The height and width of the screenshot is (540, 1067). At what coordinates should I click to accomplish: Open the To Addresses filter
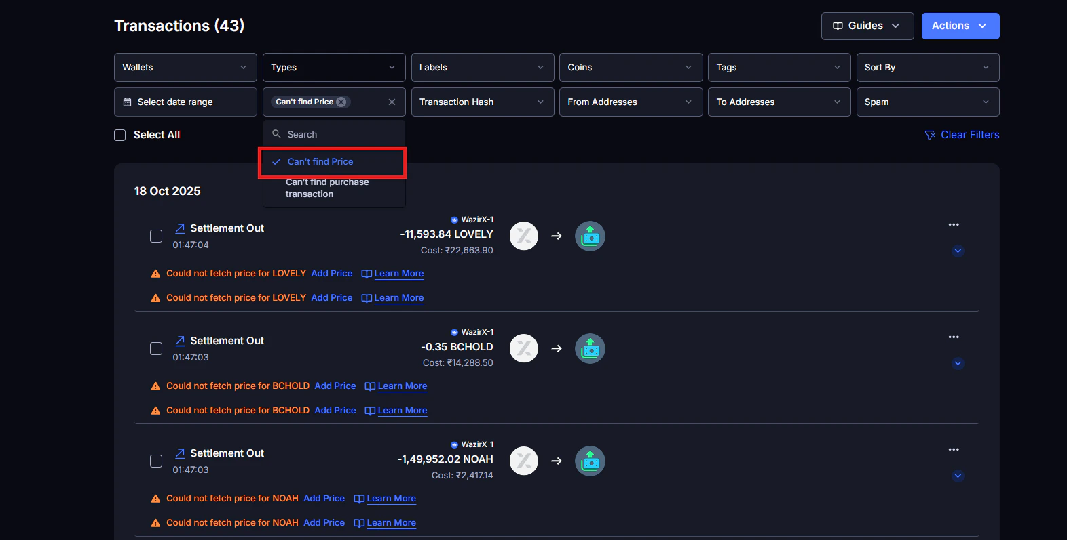779,102
